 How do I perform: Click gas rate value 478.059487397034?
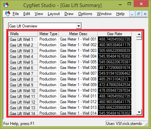click(x=115, y=90)
